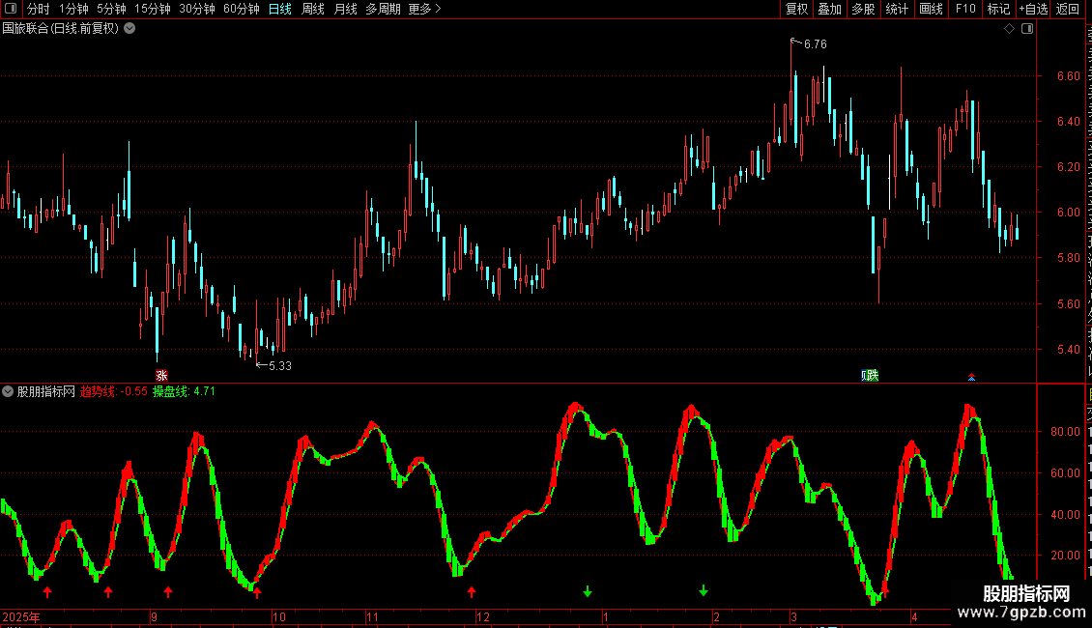The width and height of the screenshot is (1092, 628).
Task: Click the 跌 marker icon
Action: (870, 375)
